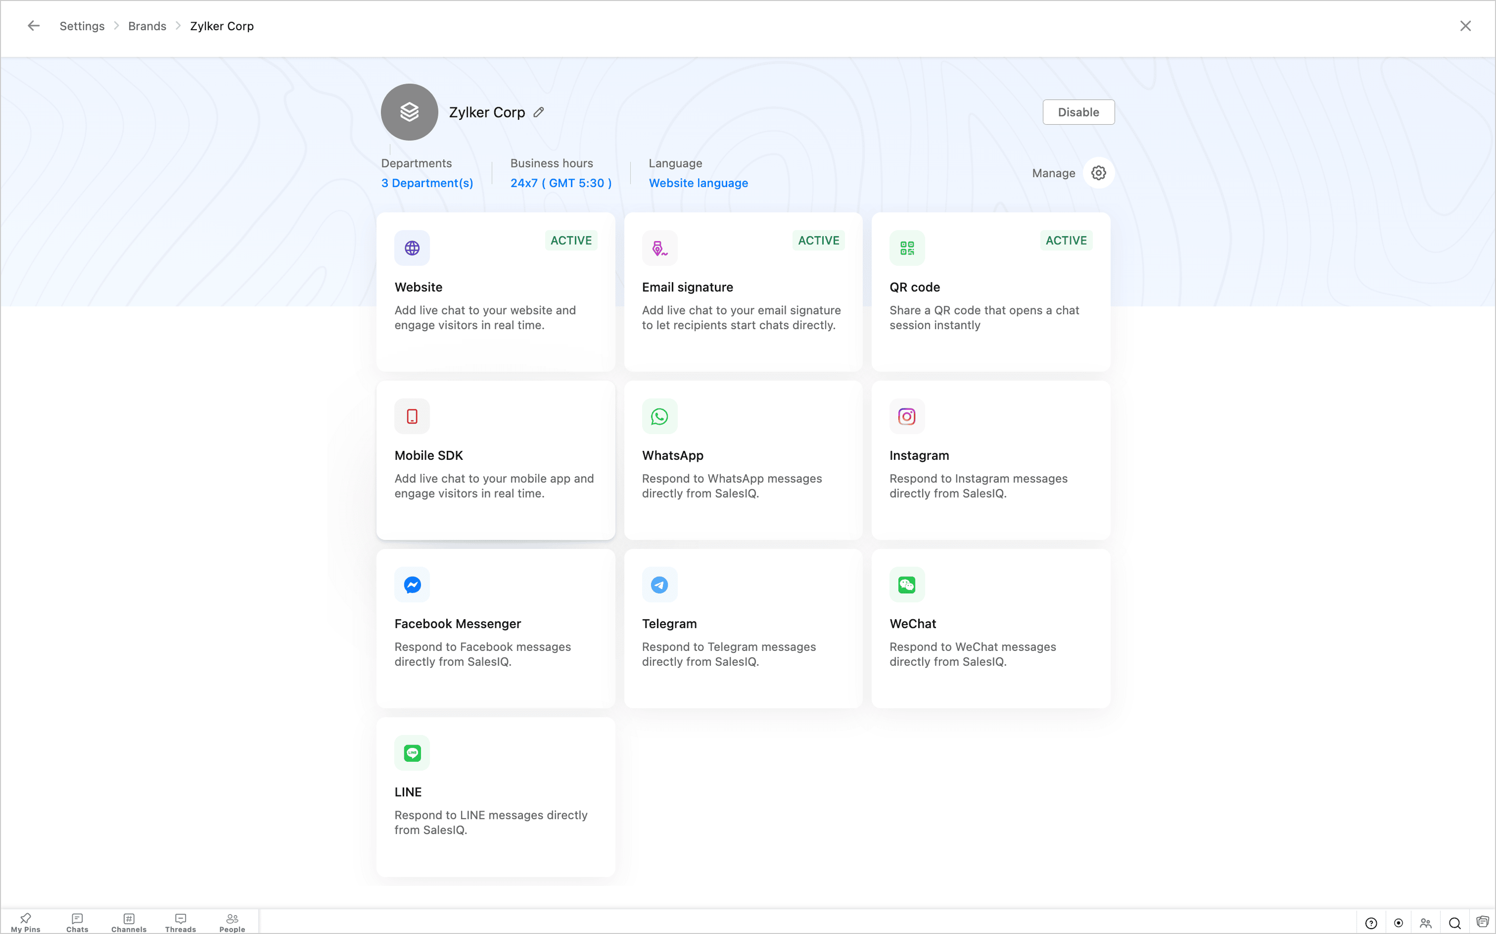The image size is (1496, 934).
Task: Open the Chats tab in bottom bar
Action: click(x=77, y=922)
